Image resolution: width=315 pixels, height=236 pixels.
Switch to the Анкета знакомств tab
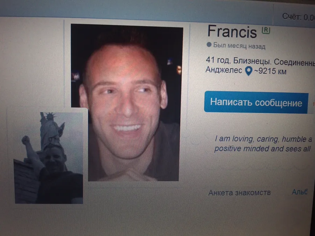click(239, 193)
